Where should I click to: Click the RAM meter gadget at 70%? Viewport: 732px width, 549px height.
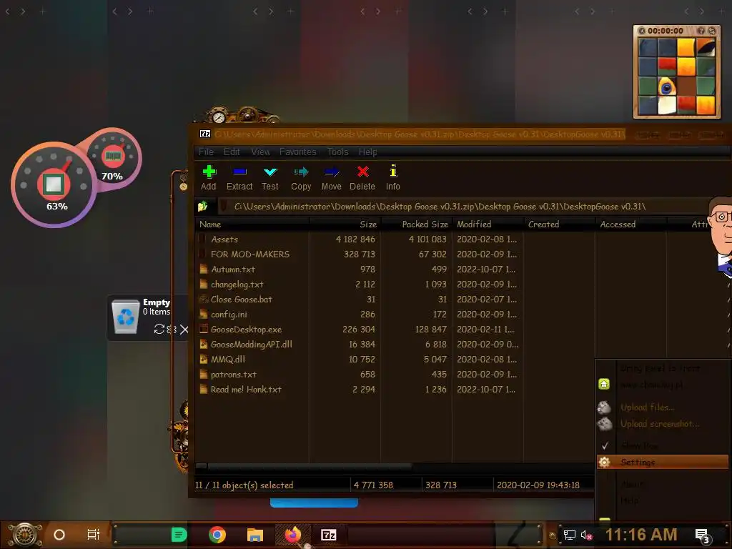pos(113,157)
